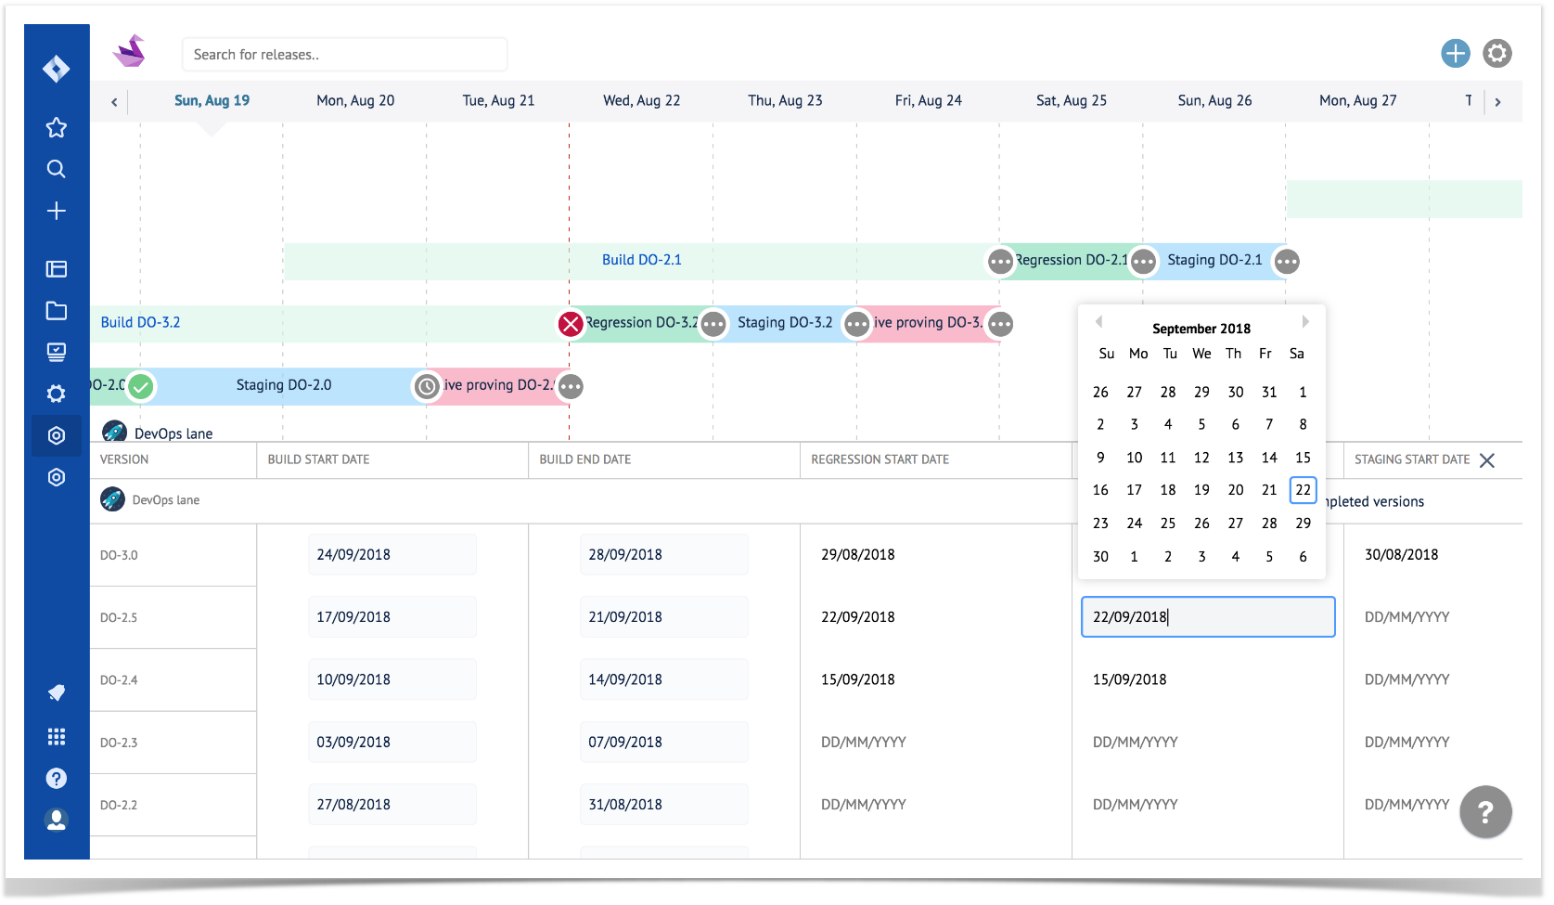Image resolution: width=1554 pixels, height=905 pixels.
Task: Open the folder icon in sidebar
Action: click(x=57, y=311)
